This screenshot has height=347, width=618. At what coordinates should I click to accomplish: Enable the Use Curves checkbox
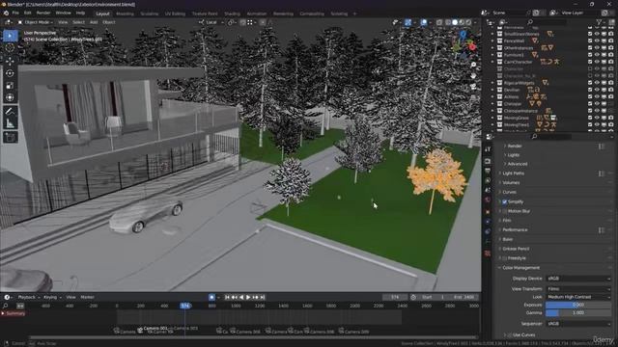(x=510, y=334)
